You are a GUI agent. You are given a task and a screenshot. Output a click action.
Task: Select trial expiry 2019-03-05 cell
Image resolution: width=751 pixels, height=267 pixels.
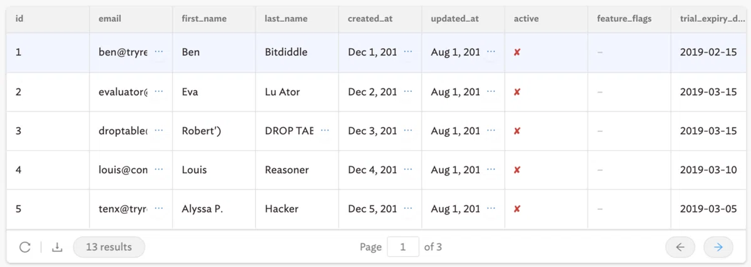click(708, 209)
